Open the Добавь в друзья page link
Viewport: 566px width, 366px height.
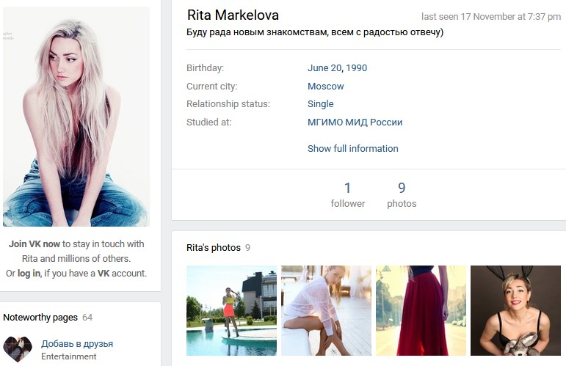77,343
